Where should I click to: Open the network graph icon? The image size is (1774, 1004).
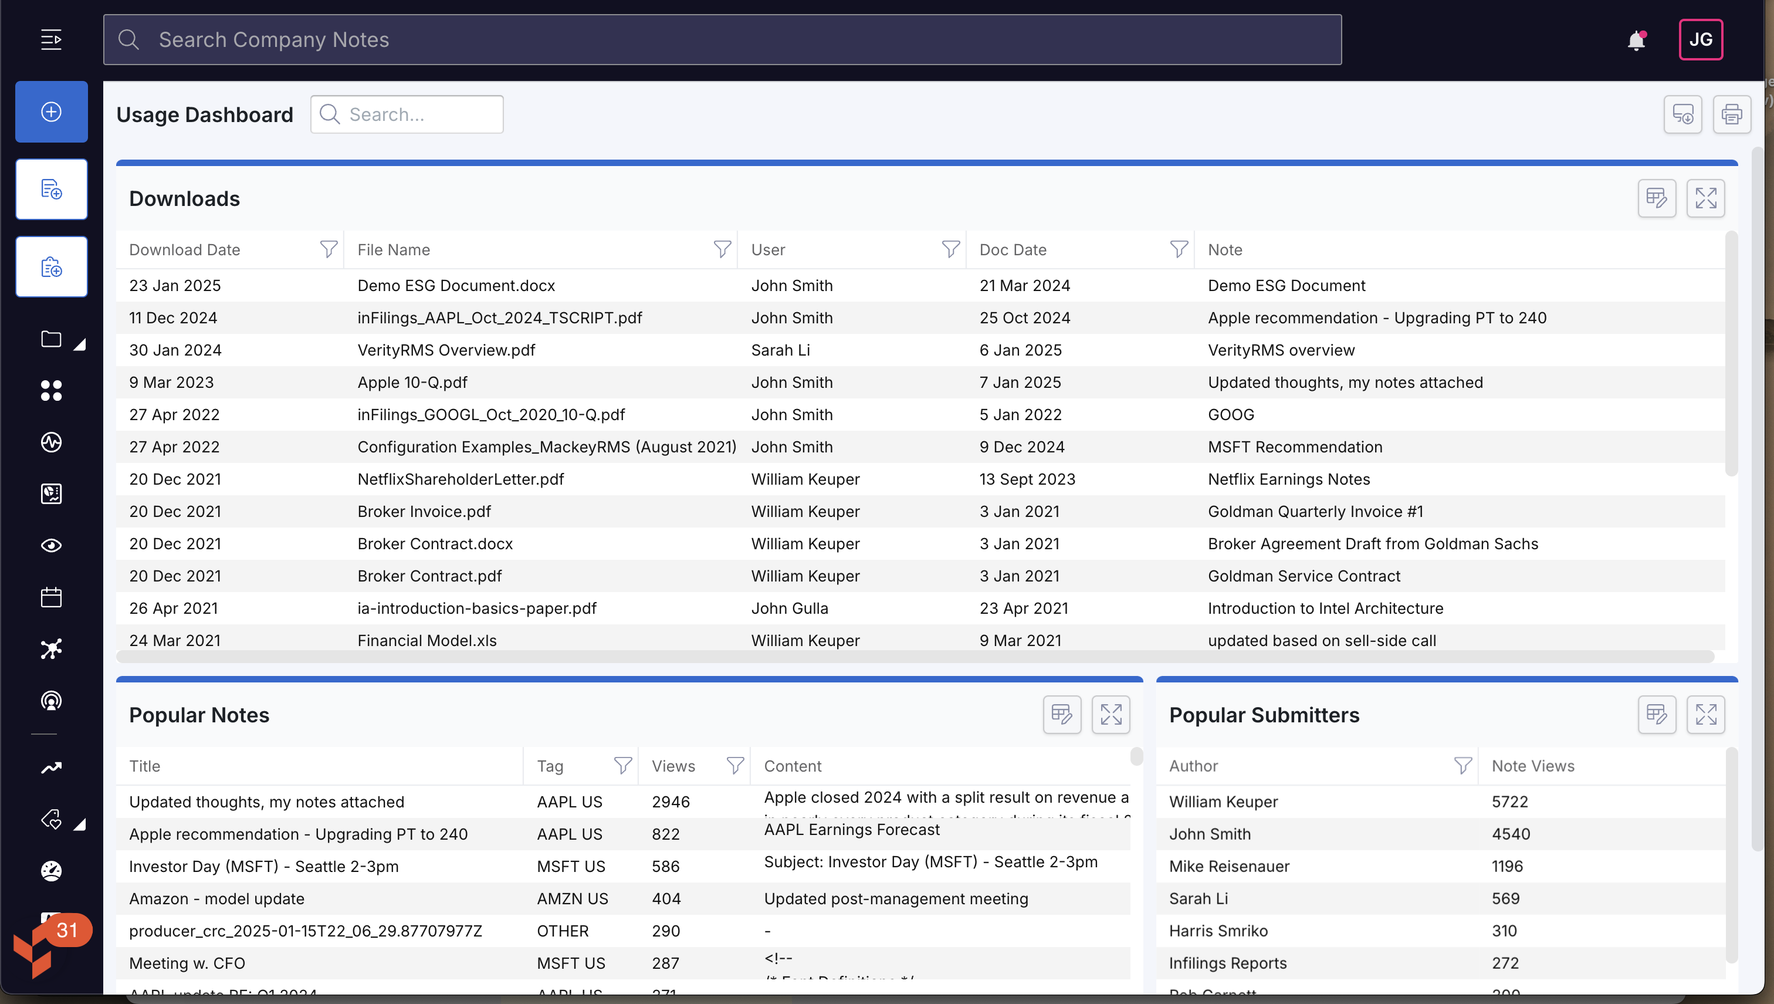(51, 649)
